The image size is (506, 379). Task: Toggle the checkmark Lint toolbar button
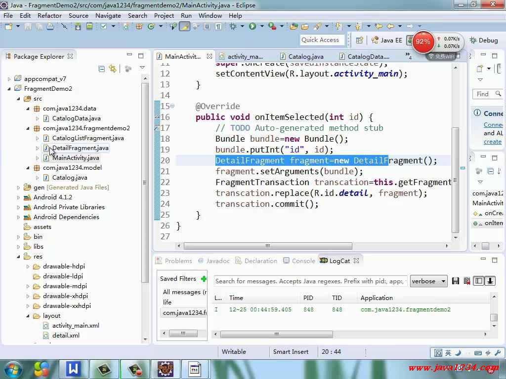(x=104, y=27)
